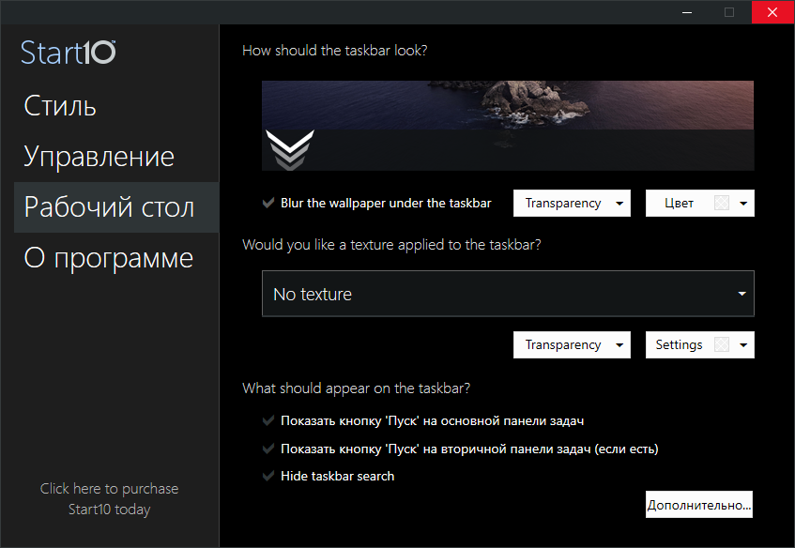The image size is (795, 548).
Task: Select the Рабочий стол section
Action: tap(116, 207)
